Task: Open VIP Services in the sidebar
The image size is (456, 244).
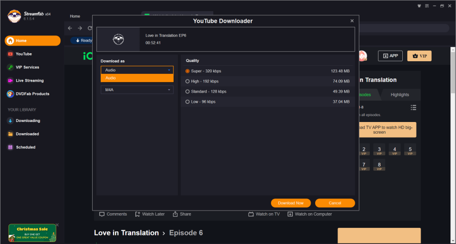Action: (x=23, y=67)
